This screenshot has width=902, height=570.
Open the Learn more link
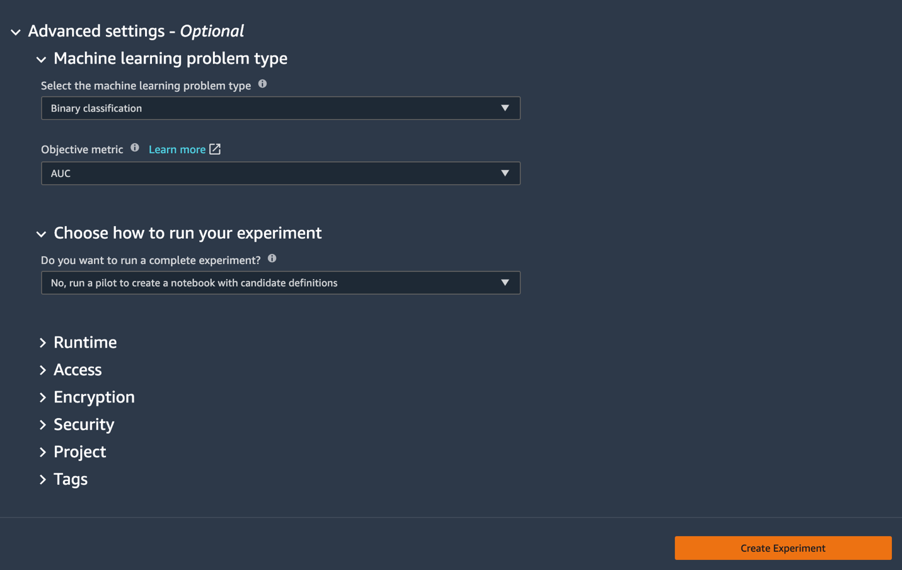pos(177,149)
